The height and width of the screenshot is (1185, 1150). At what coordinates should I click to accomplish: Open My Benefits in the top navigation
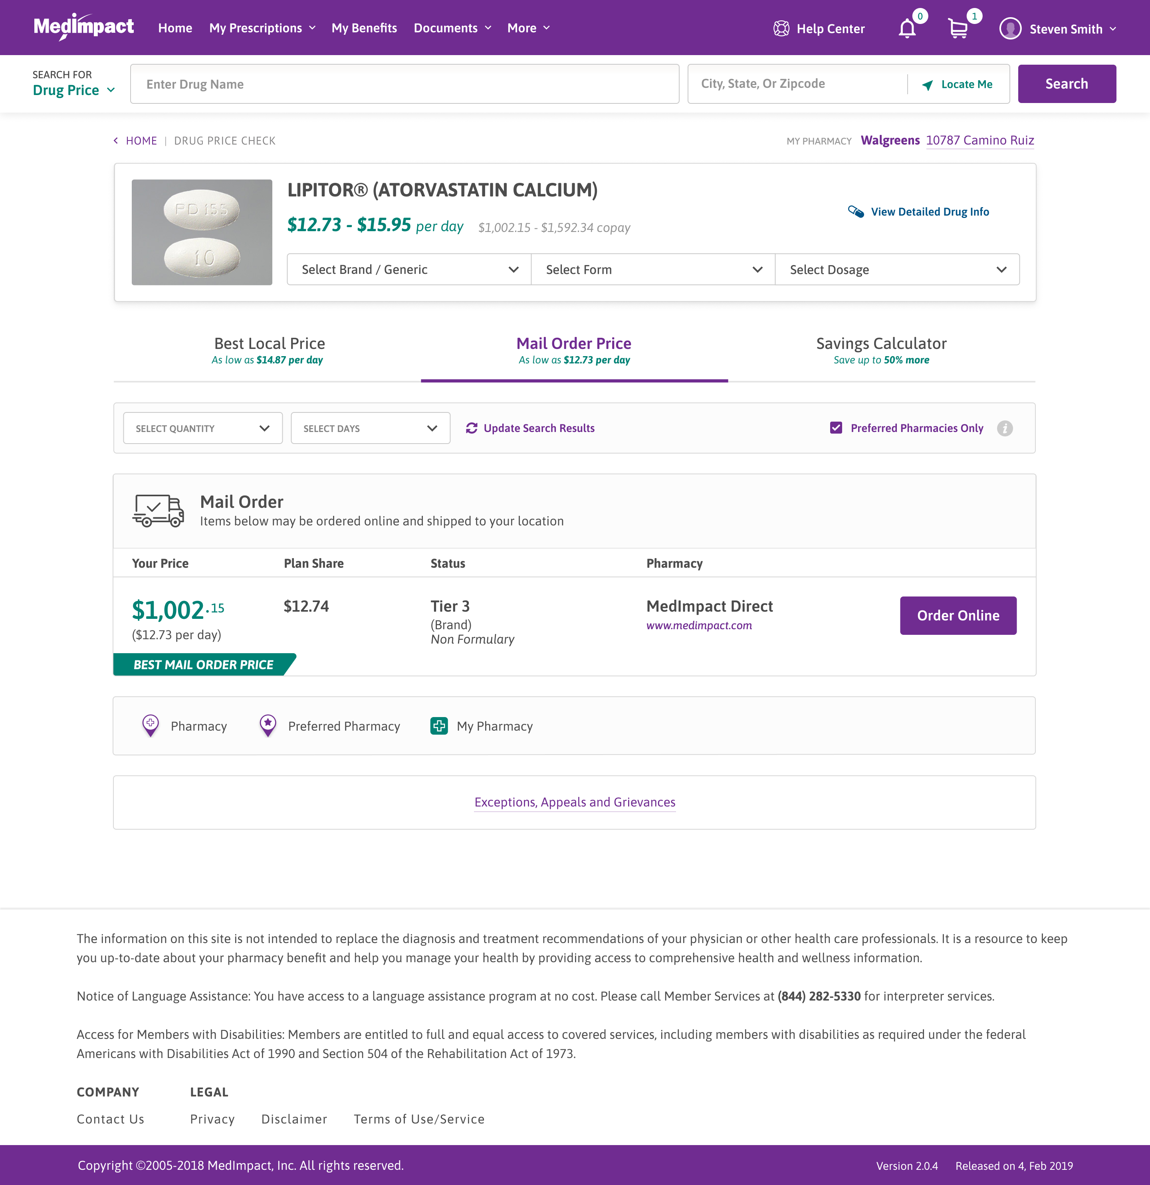(x=364, y=28)
